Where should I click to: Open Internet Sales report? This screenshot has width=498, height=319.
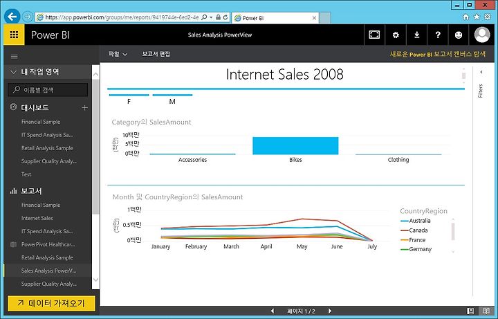(37, 218)
